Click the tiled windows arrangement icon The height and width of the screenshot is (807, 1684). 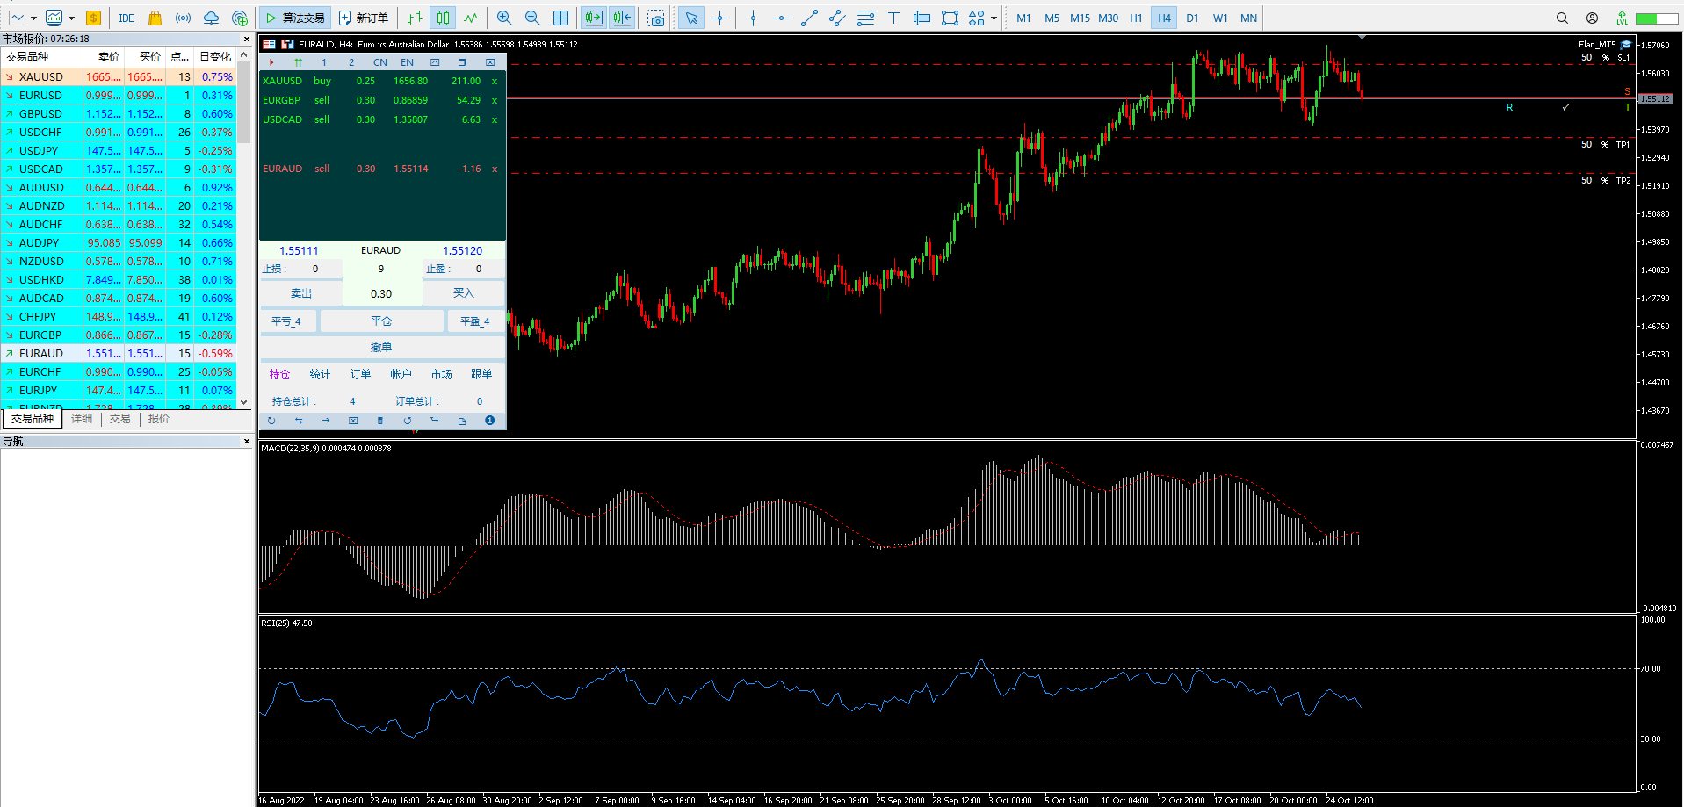(560, 18)
